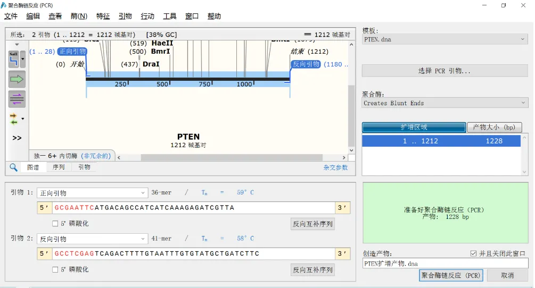Image resolution: width=535 pixels, height=288 pixels.
Task: Click the PCR product filename input field
Action: 445,264
